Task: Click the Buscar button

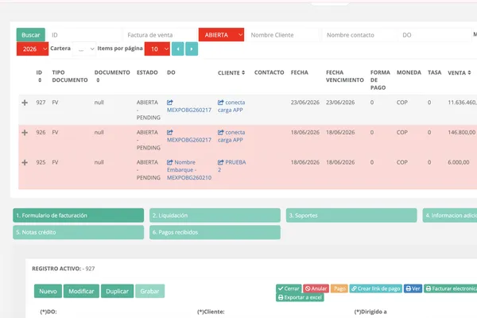Action: (31, 35)
